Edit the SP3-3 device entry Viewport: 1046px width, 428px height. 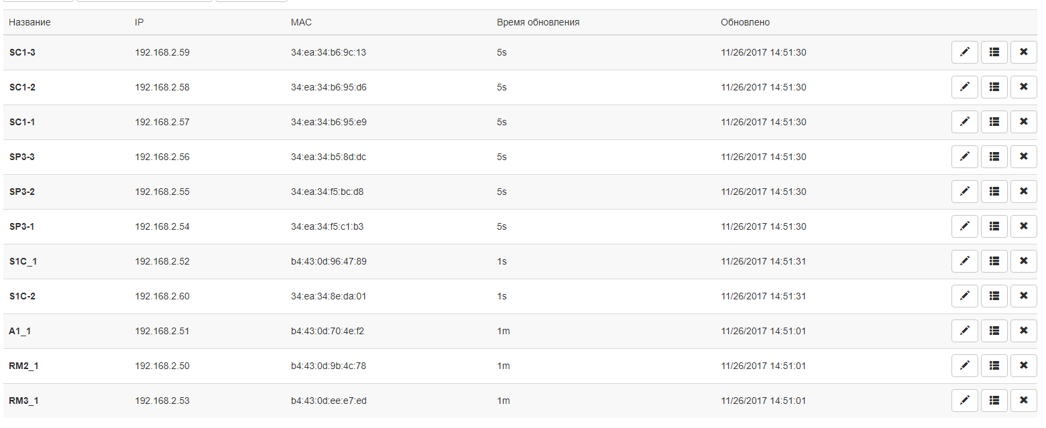[x=964, y=157]
